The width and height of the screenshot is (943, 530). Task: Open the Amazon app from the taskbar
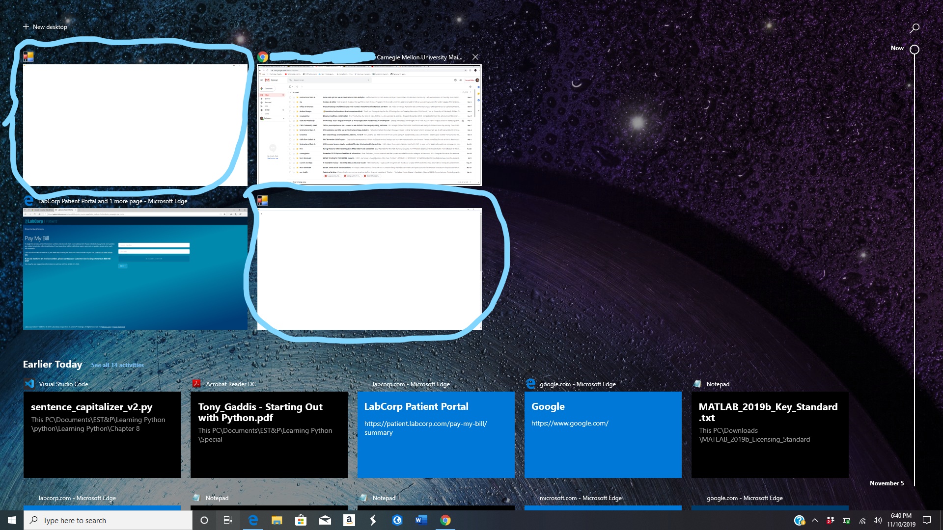click(349, 520)
